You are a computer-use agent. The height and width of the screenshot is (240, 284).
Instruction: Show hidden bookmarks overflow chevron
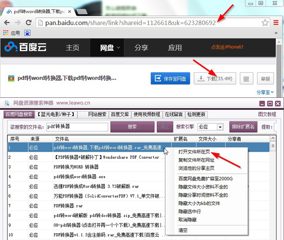(276, 33)
